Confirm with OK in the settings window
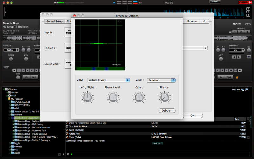Viewport: 254px width, 159px height. click(192, 116)
